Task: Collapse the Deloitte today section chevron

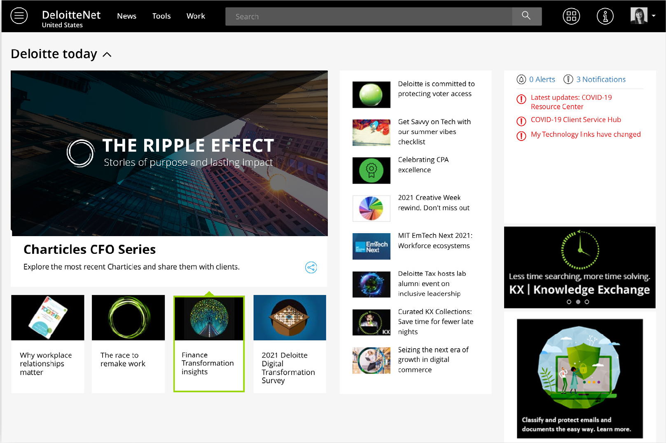Action: click(107, 54)
